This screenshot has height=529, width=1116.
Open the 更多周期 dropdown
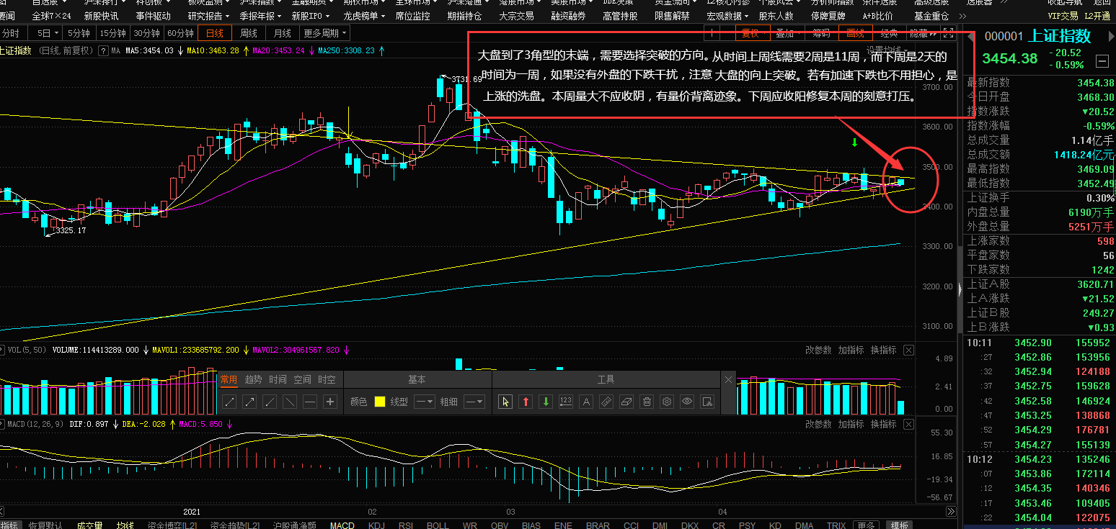[x=324, y=33]
